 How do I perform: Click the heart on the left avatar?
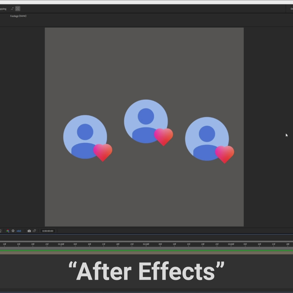click(x=103, y=152)
